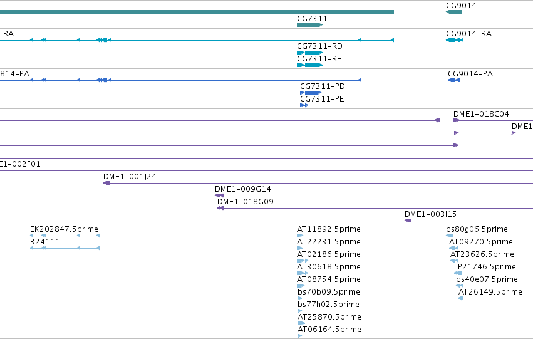
Task: Click the AT11892.5prime label
Action: [x=329, y=229]
